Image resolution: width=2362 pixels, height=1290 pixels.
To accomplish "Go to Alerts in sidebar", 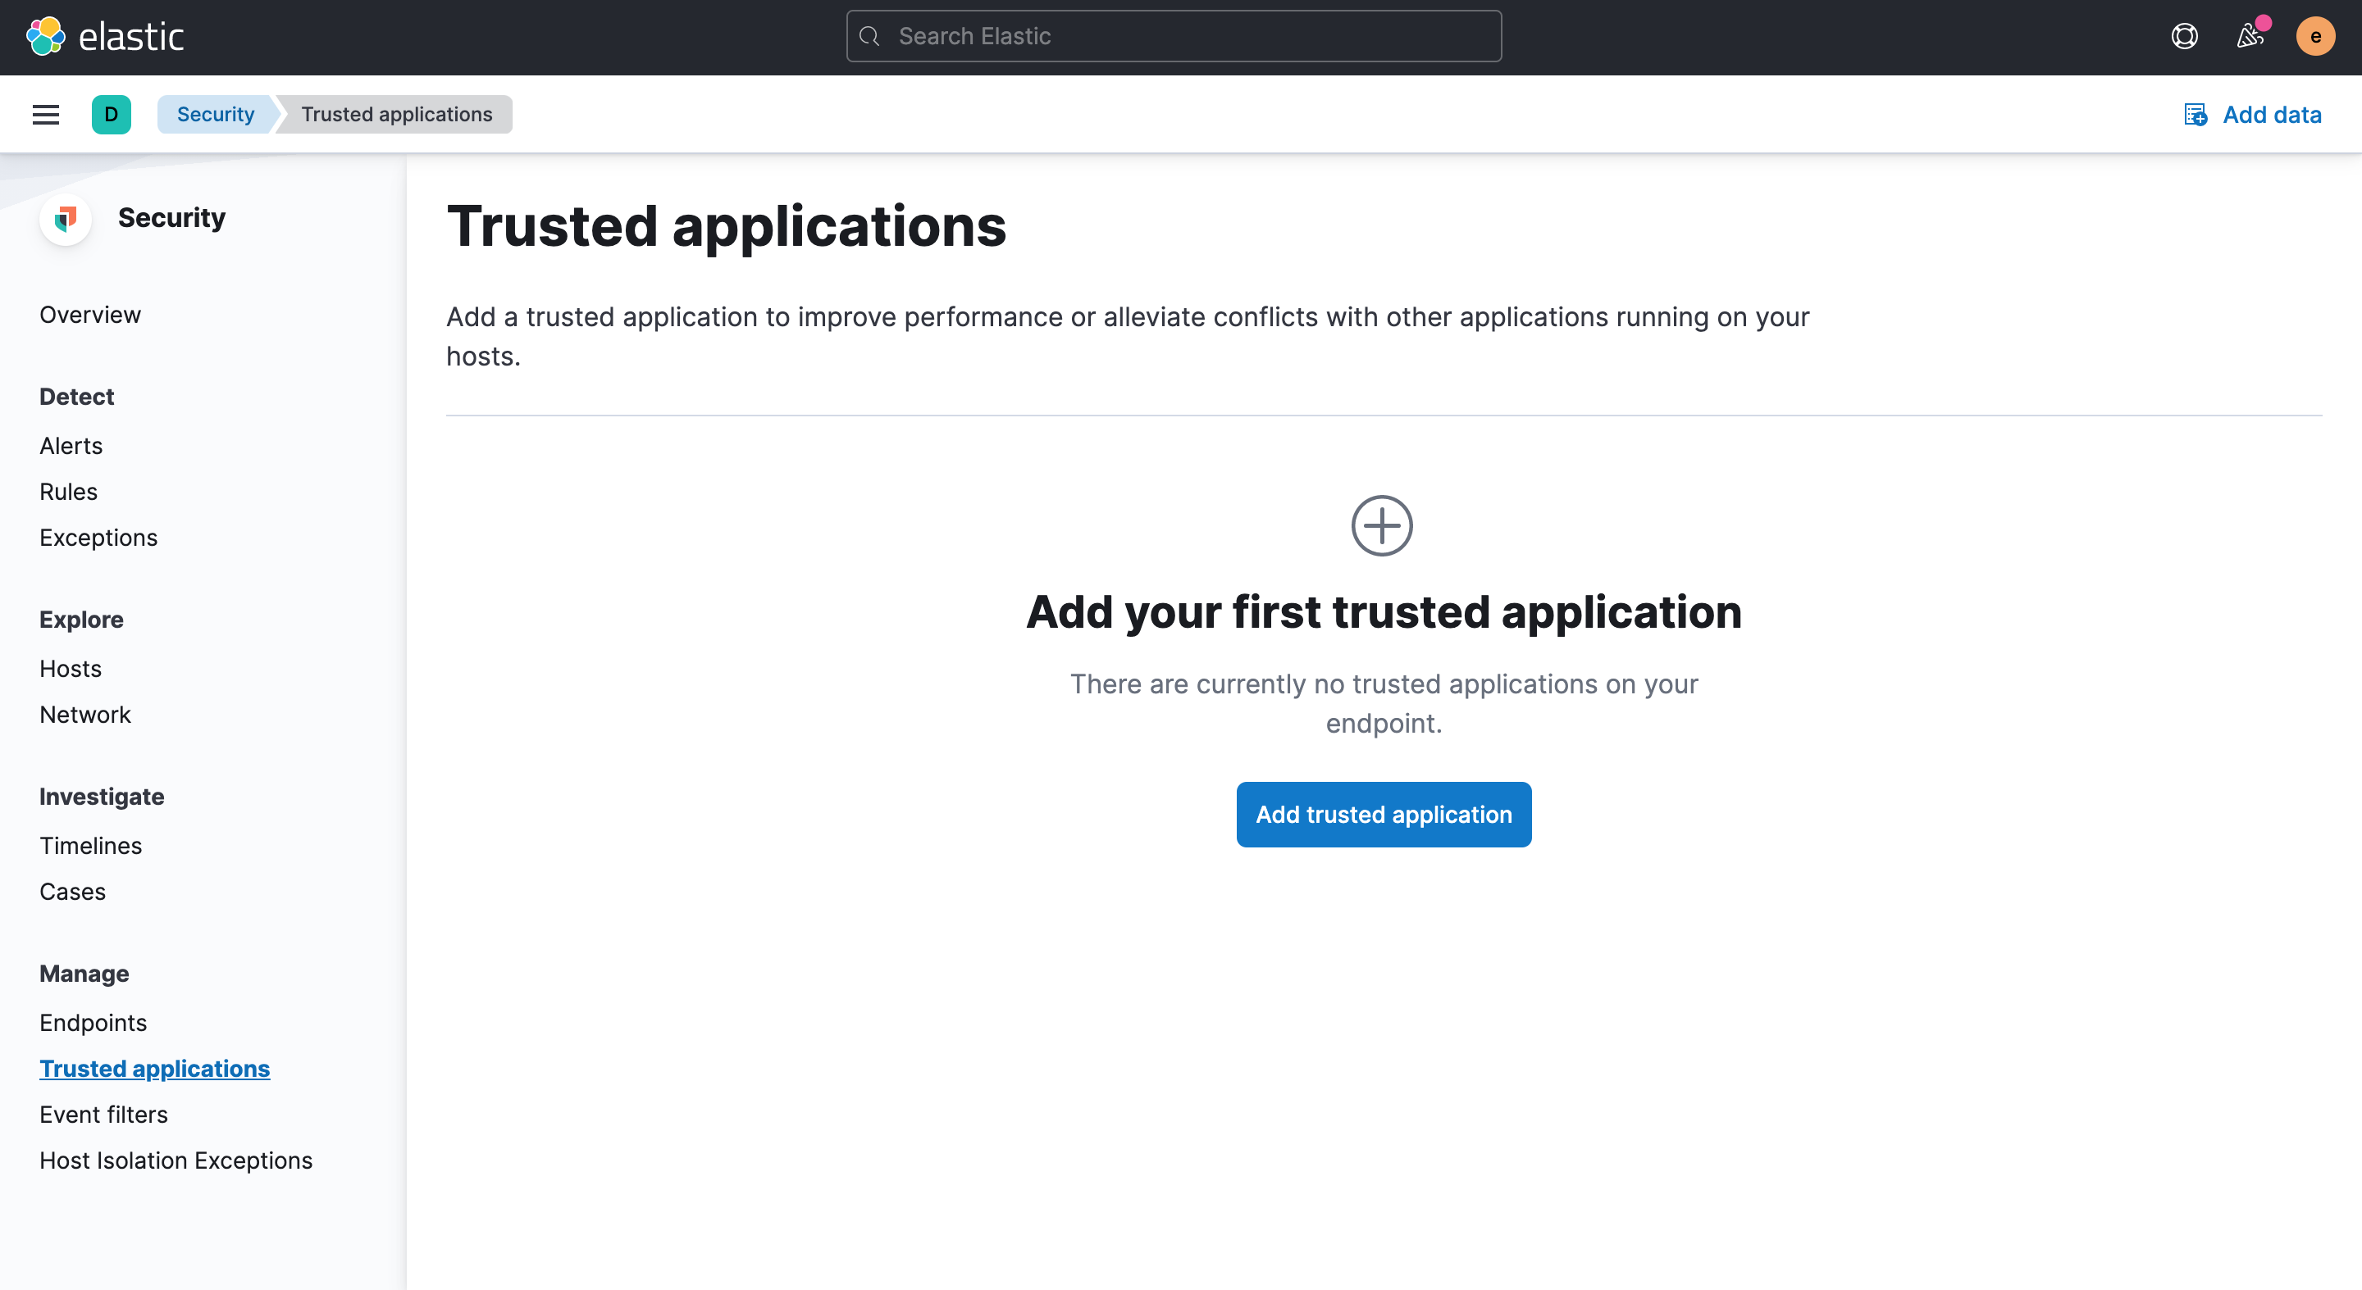I will (71, 446).
